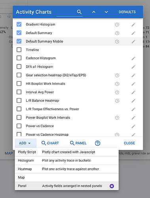Screen dimensions: 150x198
Task: Move selected chart up with up chevron
Action: pos(94,12)
